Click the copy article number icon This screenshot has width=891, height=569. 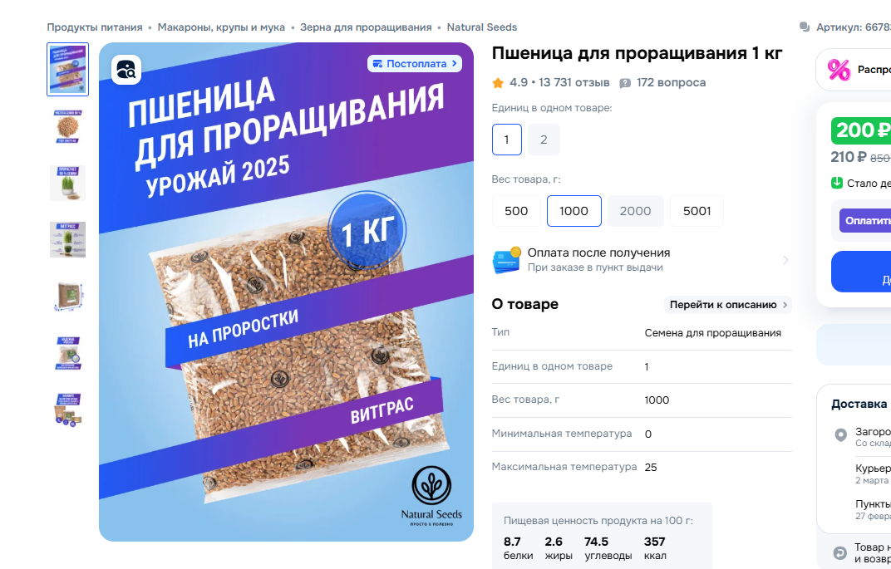click(x=804, y=27)
